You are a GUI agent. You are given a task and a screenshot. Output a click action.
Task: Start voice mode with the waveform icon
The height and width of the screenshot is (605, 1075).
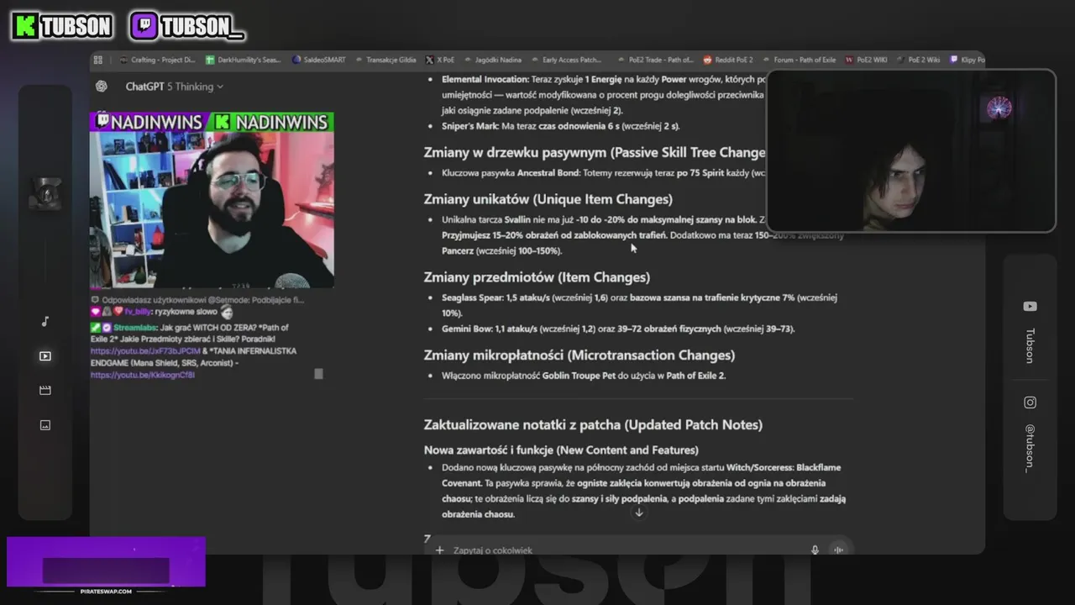click(838, 550)
